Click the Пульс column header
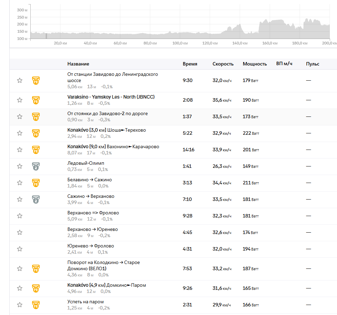The image size is (337, 315). [313, 64]
